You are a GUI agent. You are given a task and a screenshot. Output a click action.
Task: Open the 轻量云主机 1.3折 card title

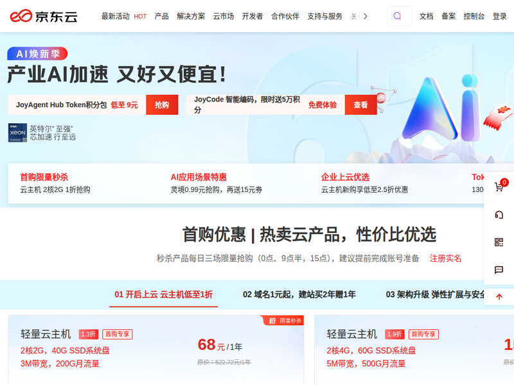(46, 334)
